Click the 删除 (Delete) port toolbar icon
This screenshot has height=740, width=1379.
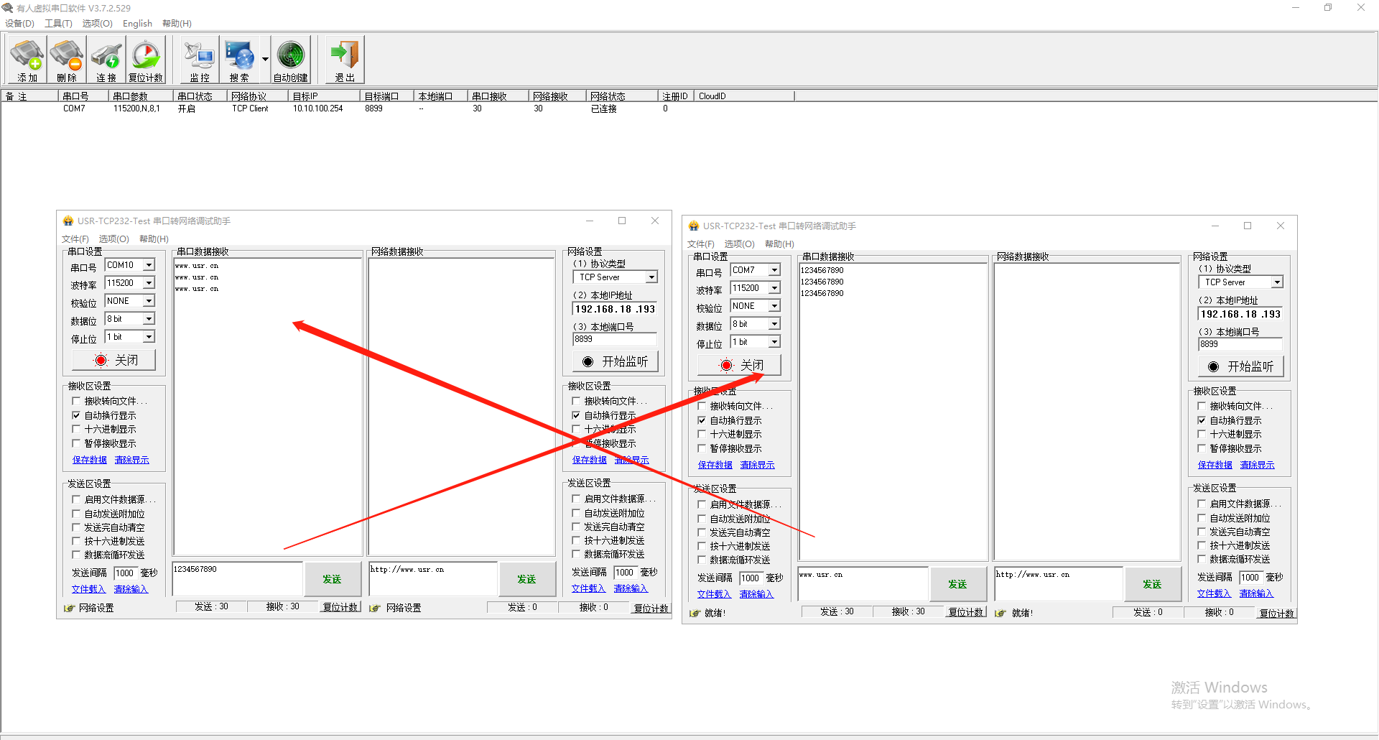[x=67, y=60]
